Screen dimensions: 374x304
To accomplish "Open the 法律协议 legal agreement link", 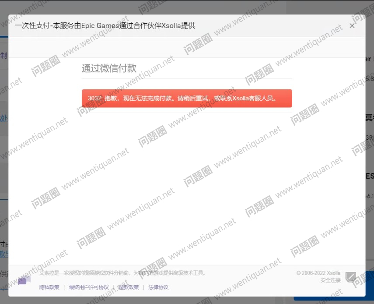I will (x=158, y=287).
